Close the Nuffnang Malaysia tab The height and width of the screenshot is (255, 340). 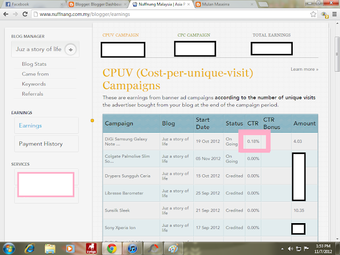(189, 4)
